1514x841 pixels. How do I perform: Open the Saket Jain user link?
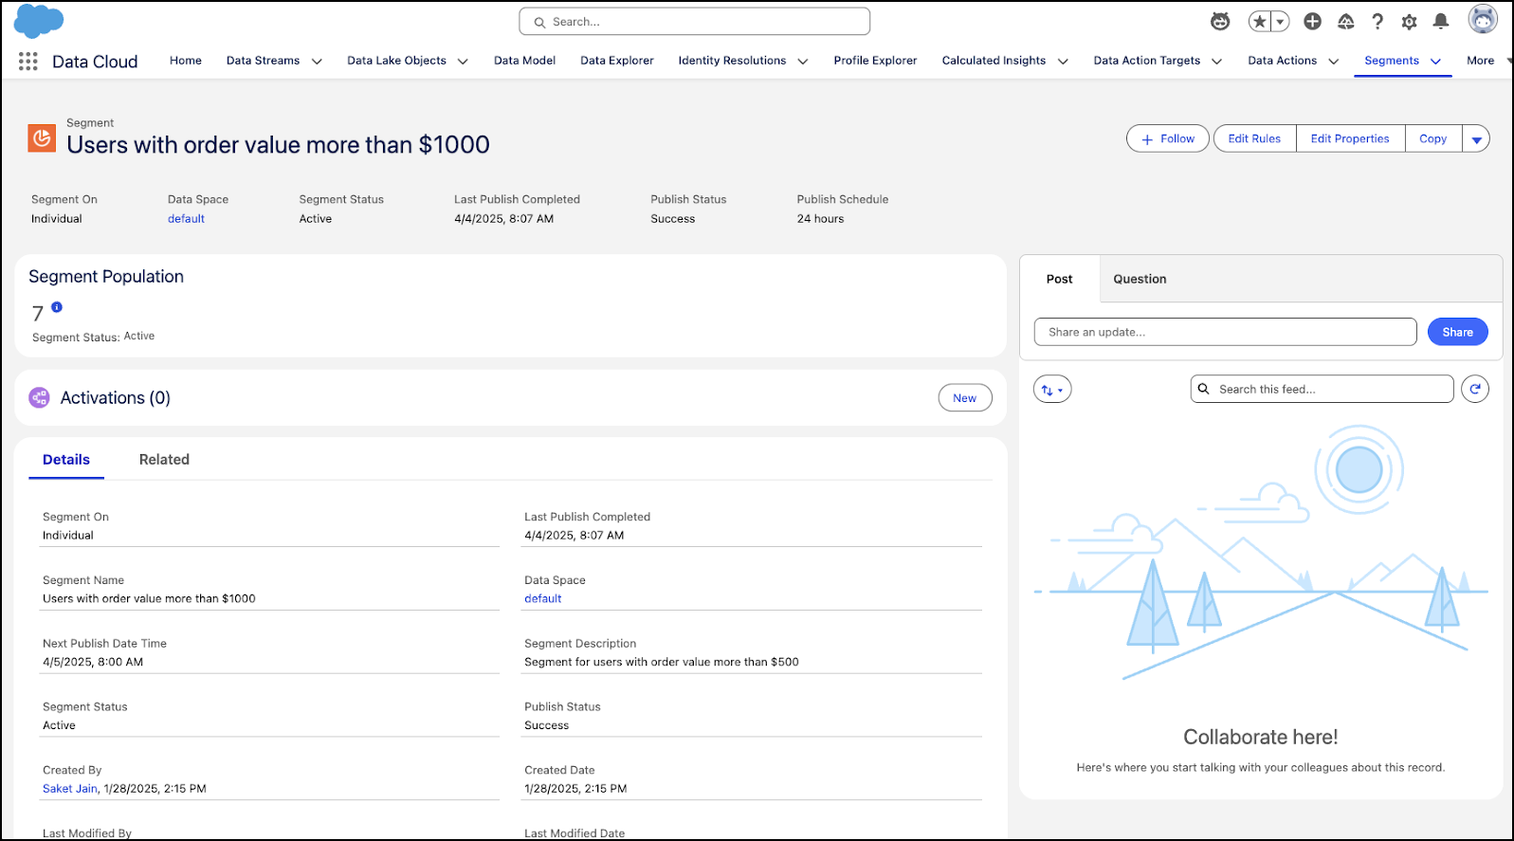click(x=70, y=789)
